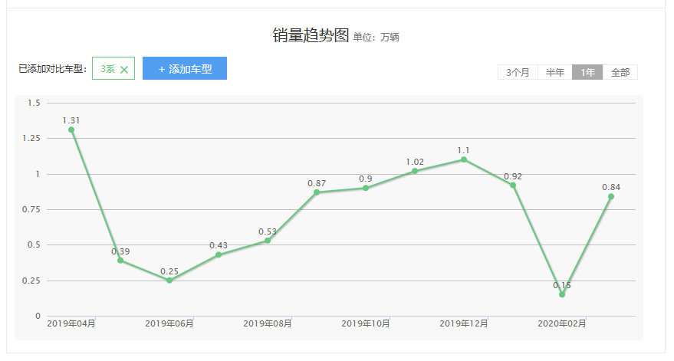This screenshot has width=674, height=361.
Task: Remove the 3系 model with X icon
Action: [124, 70]
